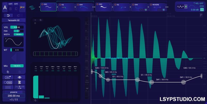
Task: Toggle LFO modulation dot on second ENV
Action: click(146, 10)
